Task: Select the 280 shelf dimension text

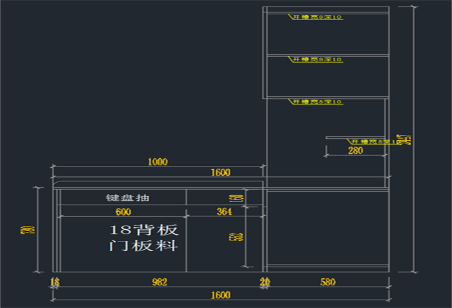Action: (x=355, y=150)
